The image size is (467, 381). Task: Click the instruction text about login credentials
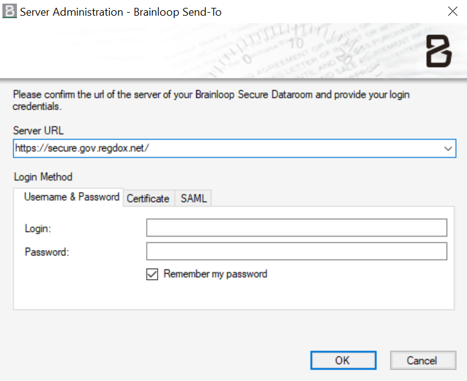(211, 100)
